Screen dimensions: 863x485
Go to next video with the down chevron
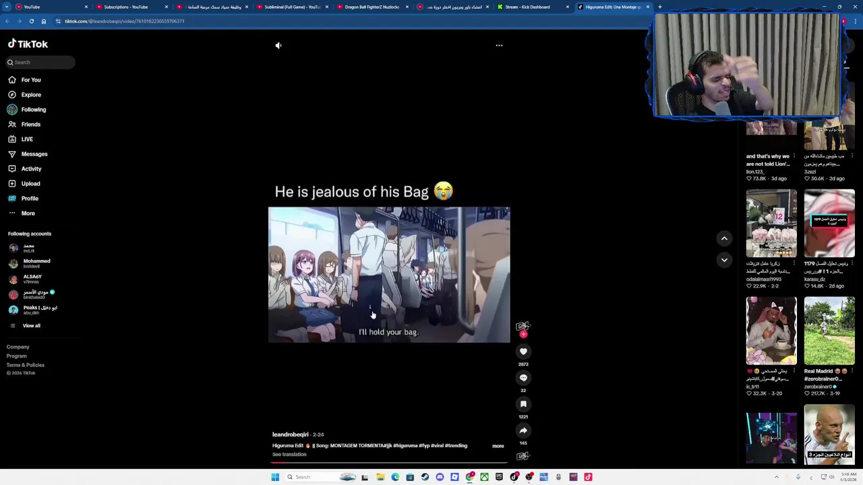(724, 259)
